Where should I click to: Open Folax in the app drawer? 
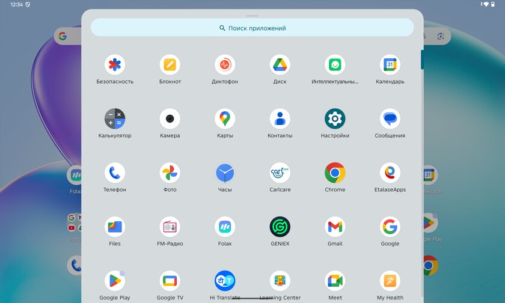click(225, 227)
